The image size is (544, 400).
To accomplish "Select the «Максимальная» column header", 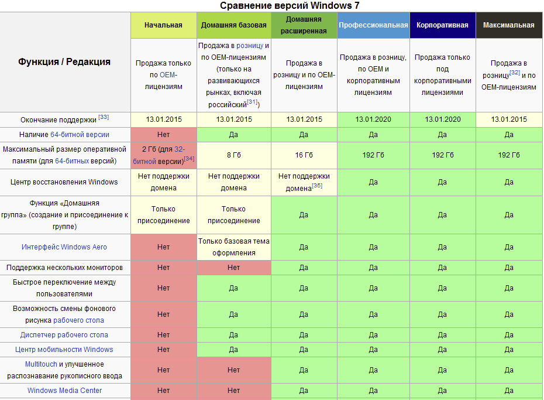I will 509,25.
